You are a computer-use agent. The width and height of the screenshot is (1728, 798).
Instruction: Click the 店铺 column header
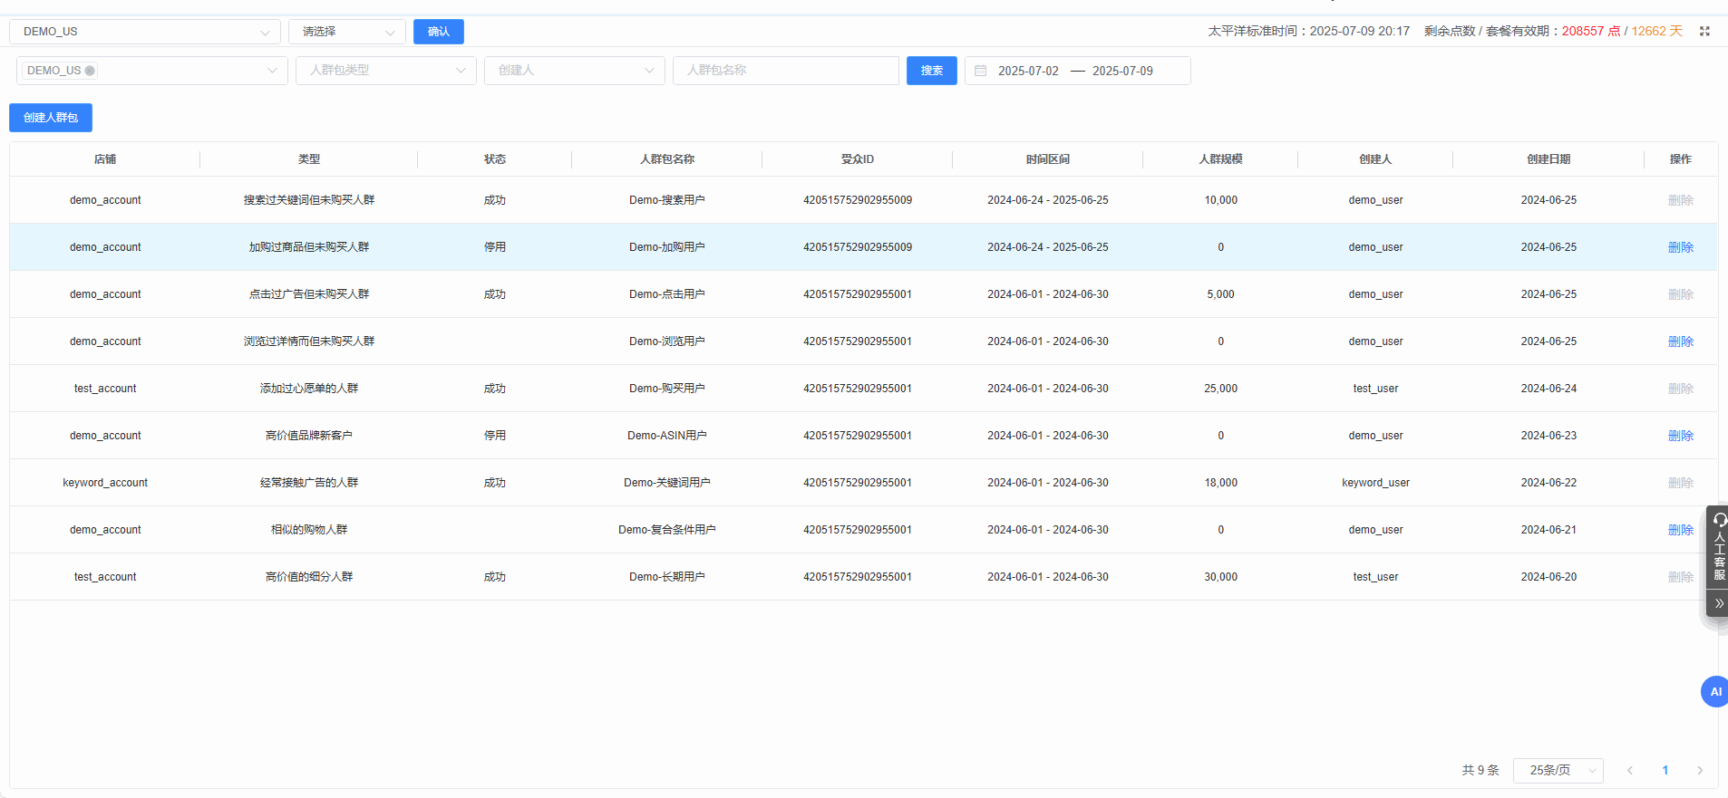[x=105, y=159]
